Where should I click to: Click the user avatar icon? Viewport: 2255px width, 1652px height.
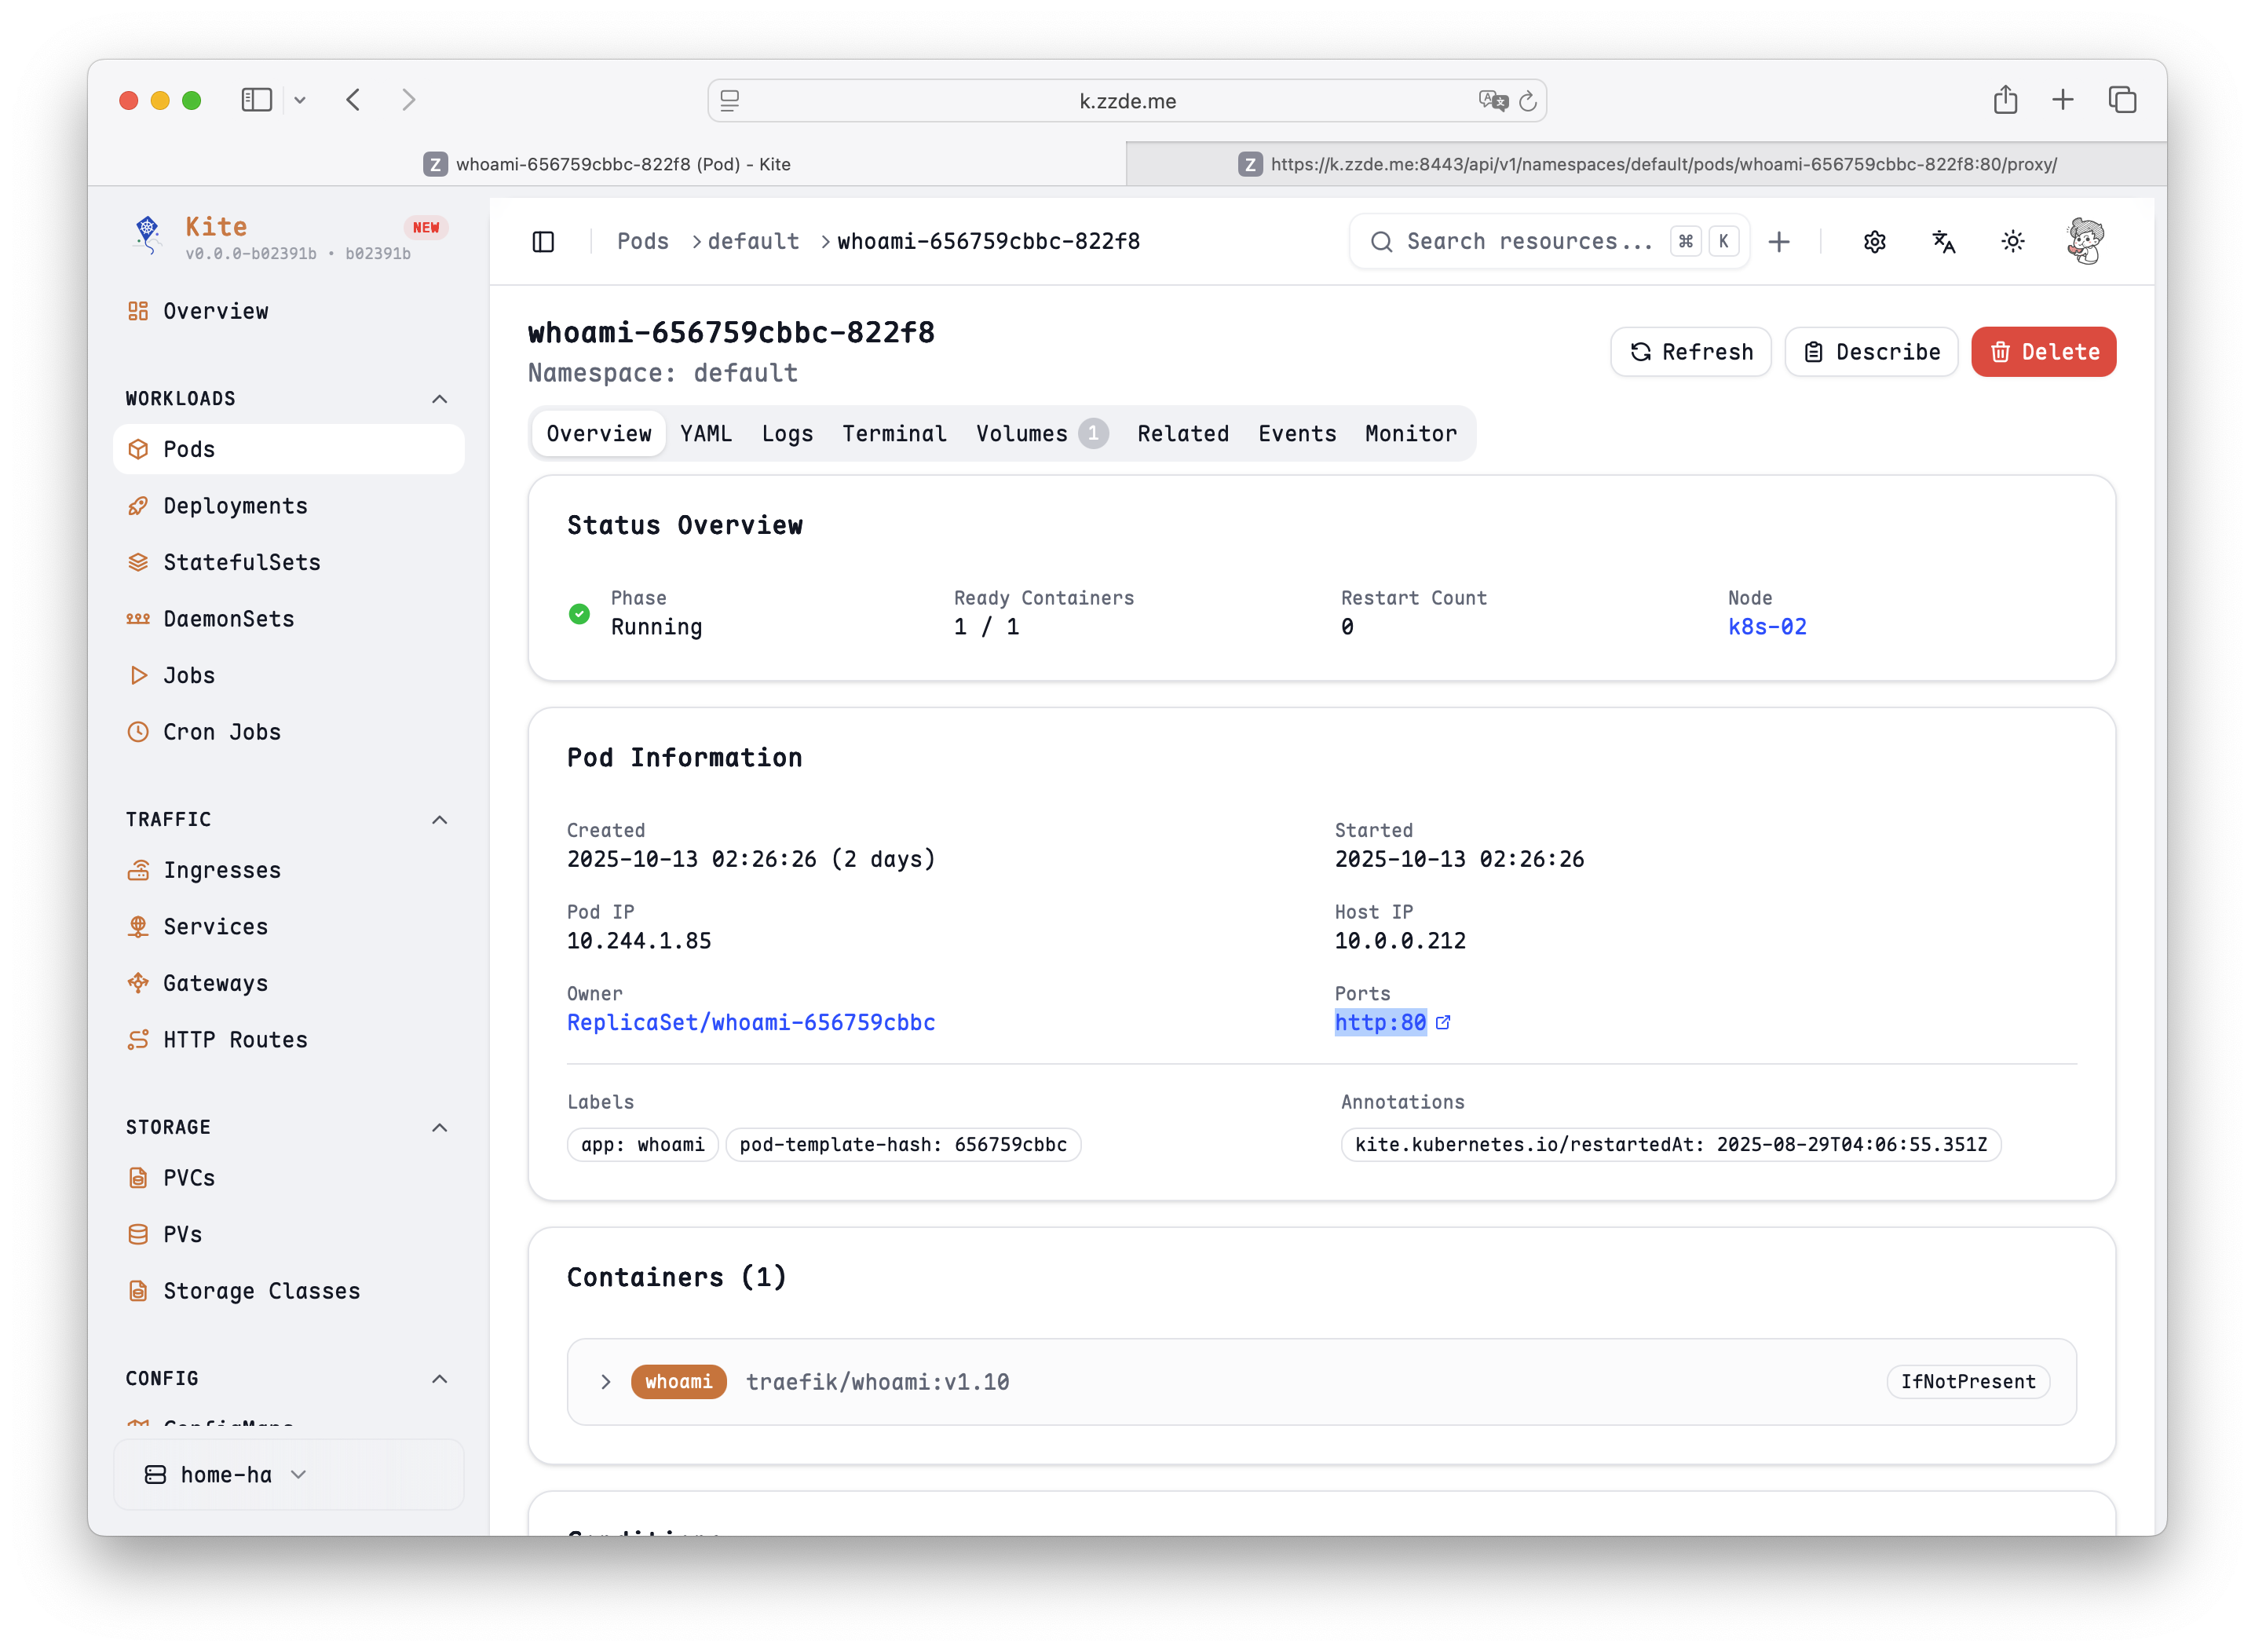tap(2085, 241)
